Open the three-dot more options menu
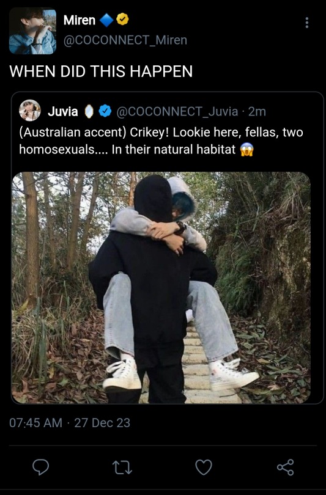Image resolution: width=326 pixels, height=495 pixels. click(306, 23)
